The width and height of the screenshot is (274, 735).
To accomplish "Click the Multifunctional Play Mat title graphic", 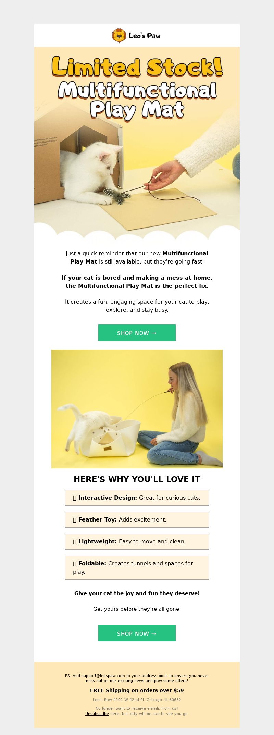I will (x=137, y=100).
